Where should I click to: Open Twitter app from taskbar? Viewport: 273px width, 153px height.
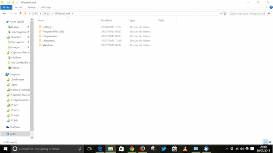coord(164,149)
